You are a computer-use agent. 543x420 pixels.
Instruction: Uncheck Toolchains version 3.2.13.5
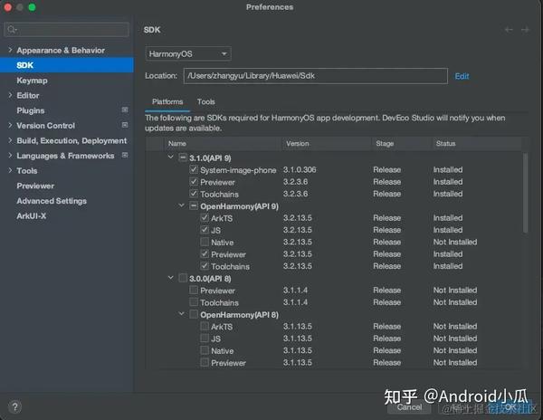coord(205,266)
